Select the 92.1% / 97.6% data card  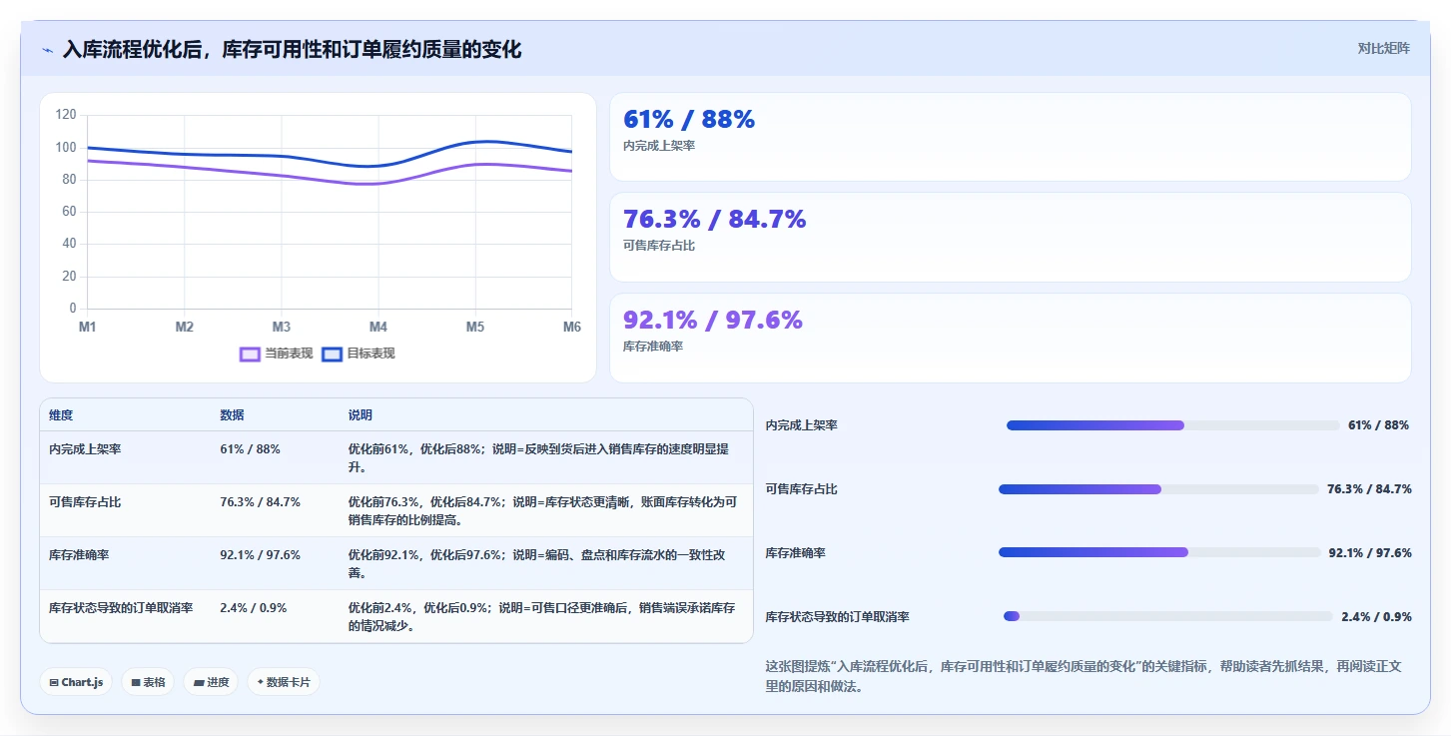click(1010, 338)
